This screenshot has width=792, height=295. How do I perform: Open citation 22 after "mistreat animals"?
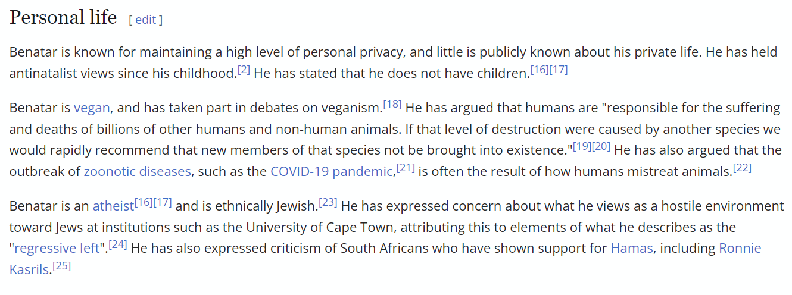point(742,168)
